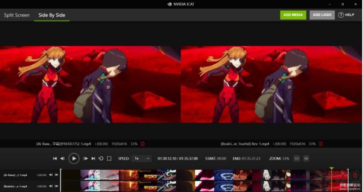The image size is (363, 192).
Task: Select the Side By Side tab
Action: coord(52,15)
